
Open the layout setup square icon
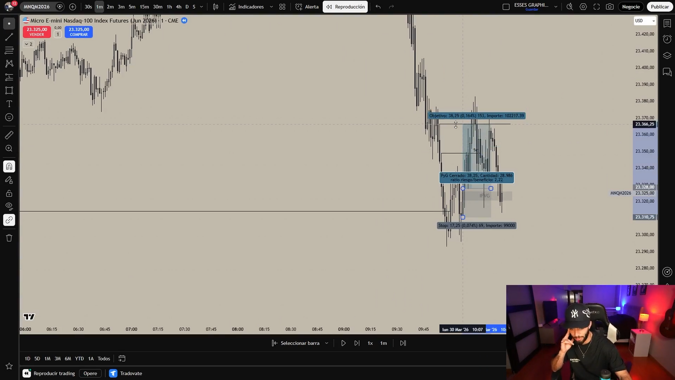tap(506, 7)
